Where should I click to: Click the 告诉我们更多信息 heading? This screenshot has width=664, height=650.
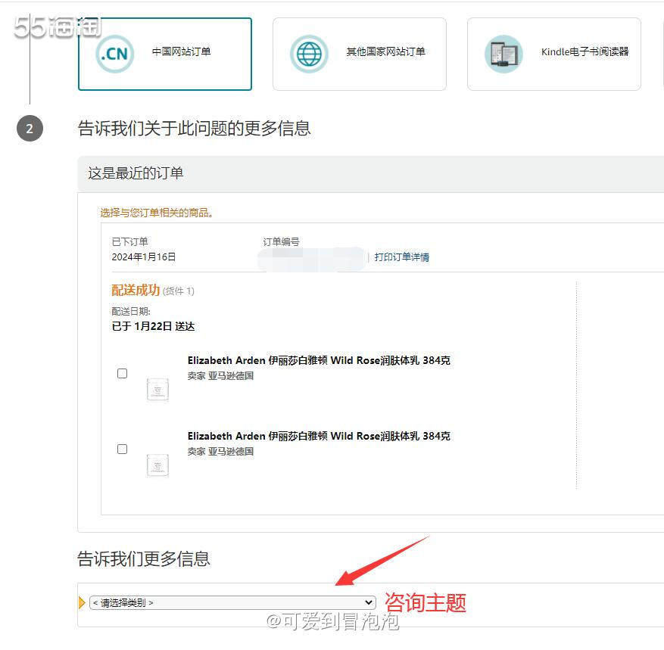coord(144,558)
